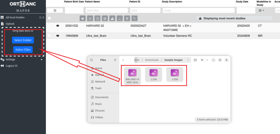
Task: Check the HARVARD 02 row checkbox
Action: [49, 26]
